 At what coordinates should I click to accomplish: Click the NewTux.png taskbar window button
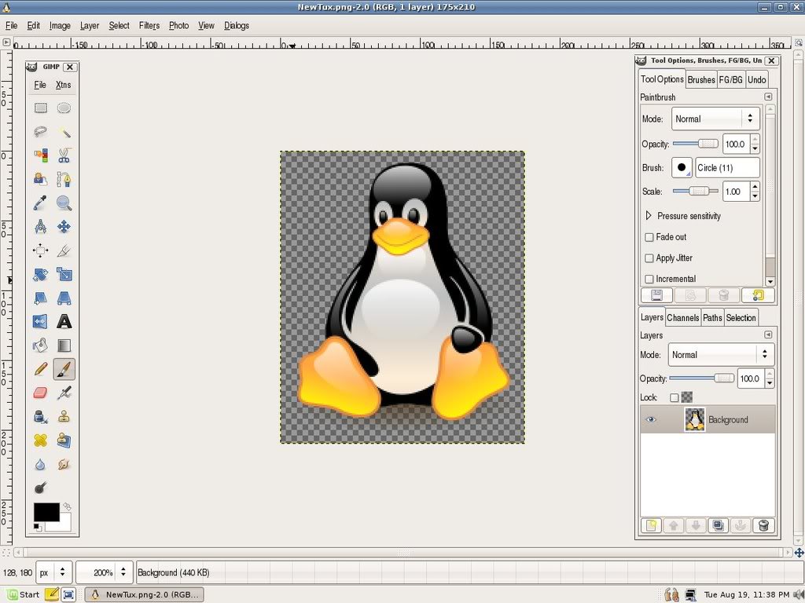[x=145, y=594]
